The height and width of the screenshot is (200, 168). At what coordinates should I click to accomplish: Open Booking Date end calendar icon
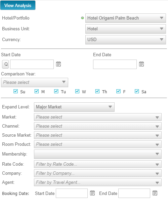click(155, 193)
